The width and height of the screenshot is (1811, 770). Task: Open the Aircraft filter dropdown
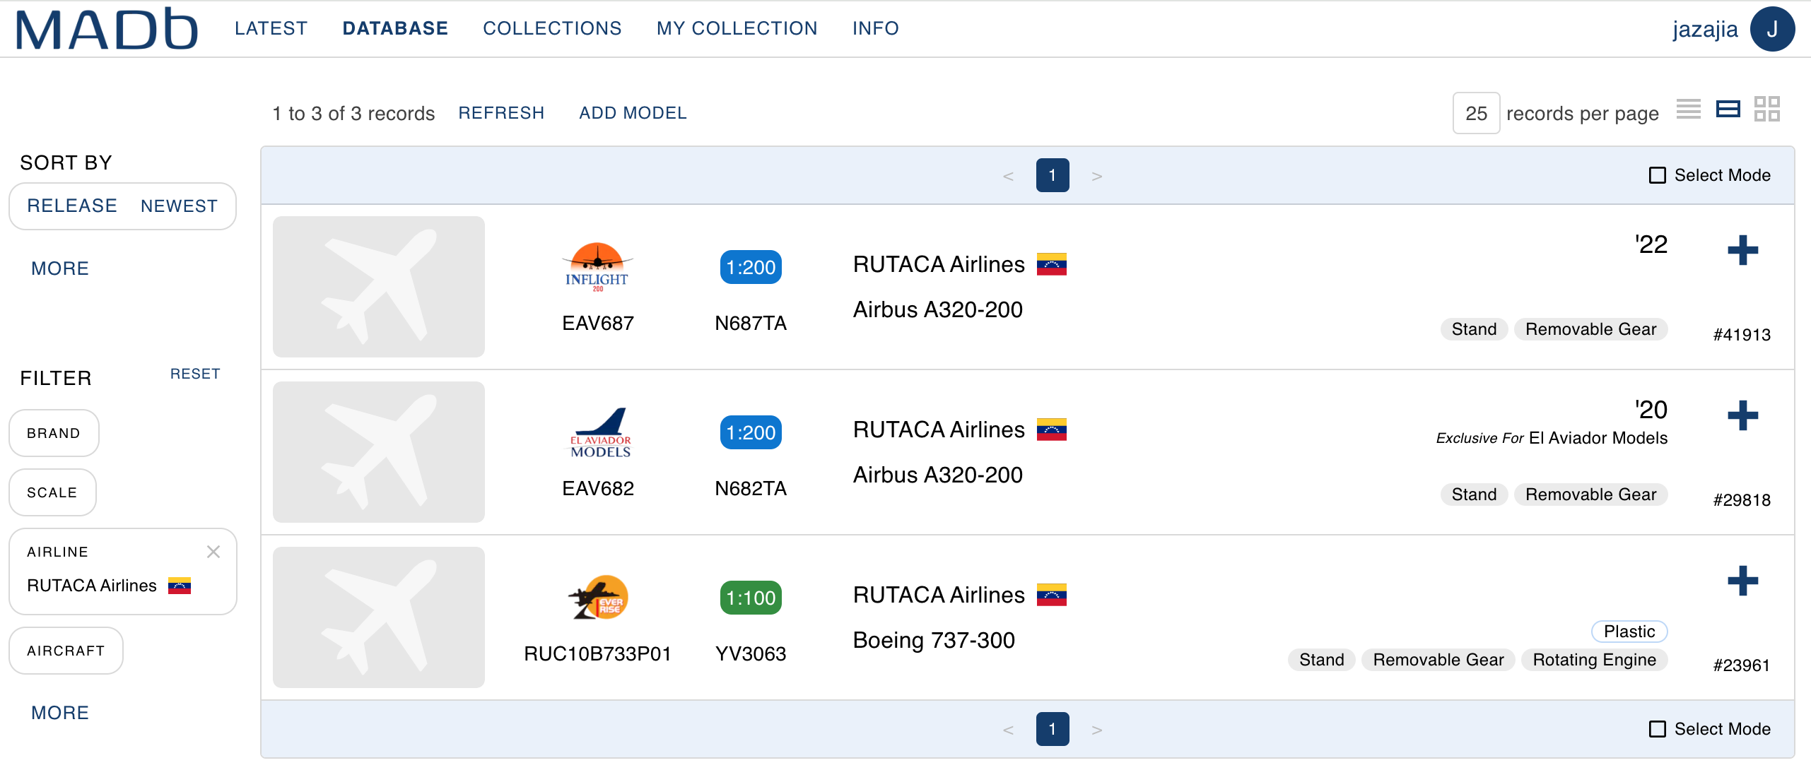(x=66, y=651)
